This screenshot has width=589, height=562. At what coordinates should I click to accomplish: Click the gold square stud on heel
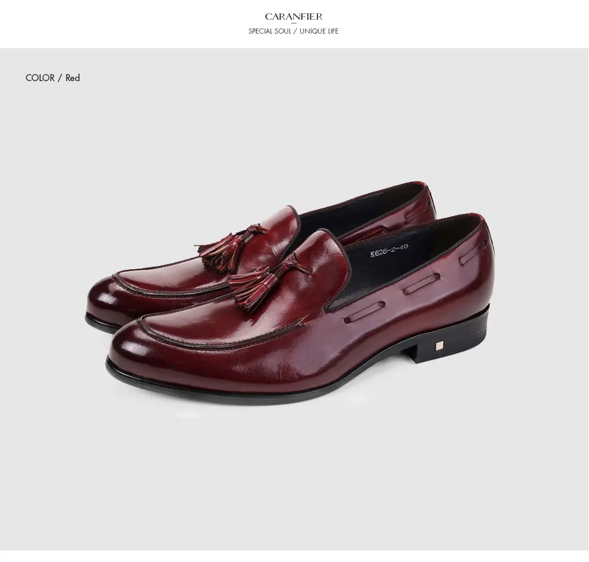pyautogui.click(x=440, y=345)
